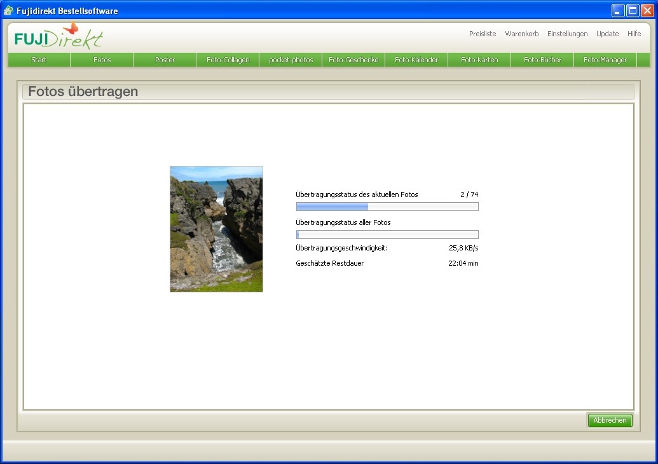Click the 'Geschätzte Restdauer' label

tap(330, 263)
